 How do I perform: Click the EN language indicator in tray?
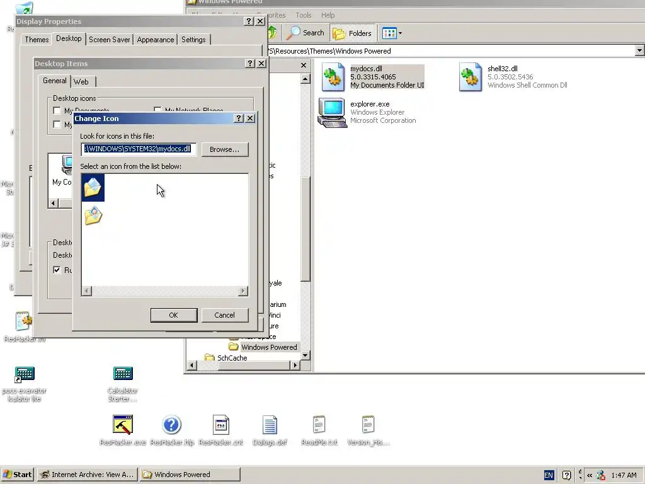point(549,475)
